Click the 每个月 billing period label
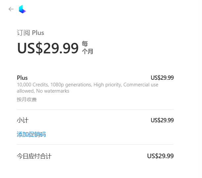202x178 pixels. click(87, 47)
